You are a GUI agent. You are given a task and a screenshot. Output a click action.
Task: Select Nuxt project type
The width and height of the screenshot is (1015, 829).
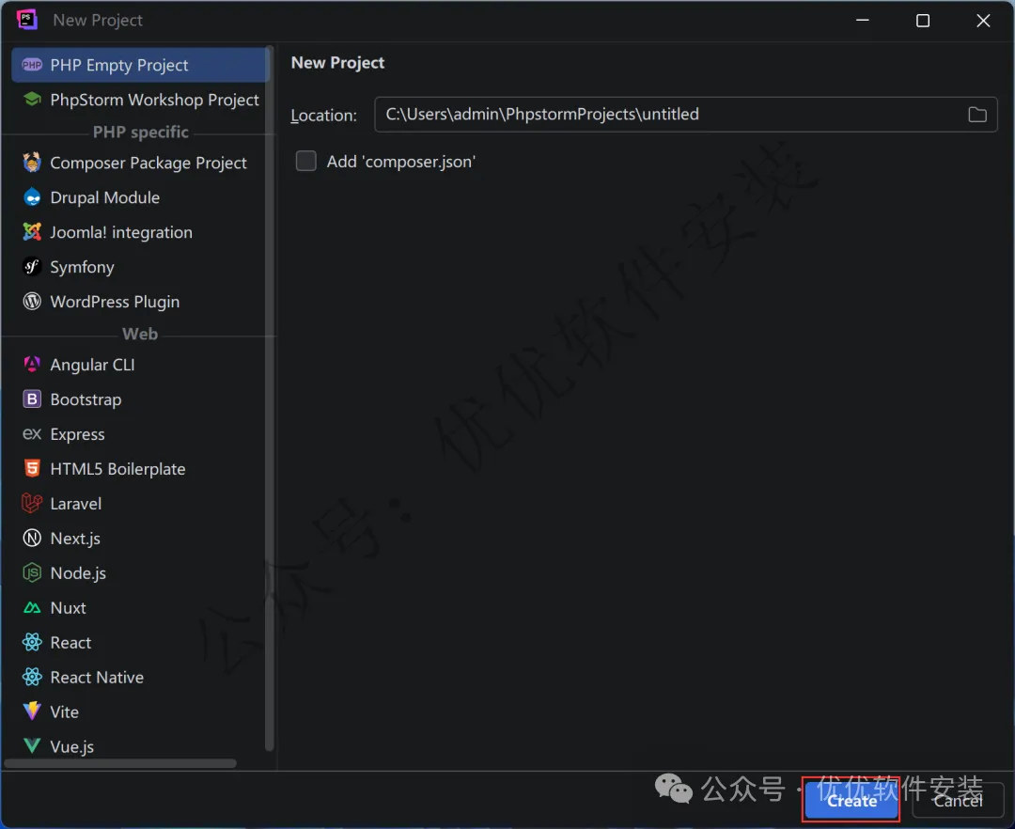pyautogui.click(x=140, y=608)
